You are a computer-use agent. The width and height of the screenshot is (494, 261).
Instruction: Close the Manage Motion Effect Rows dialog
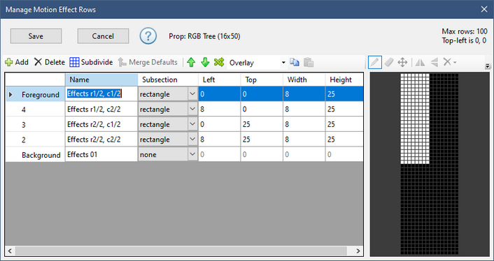pos(484,10)
